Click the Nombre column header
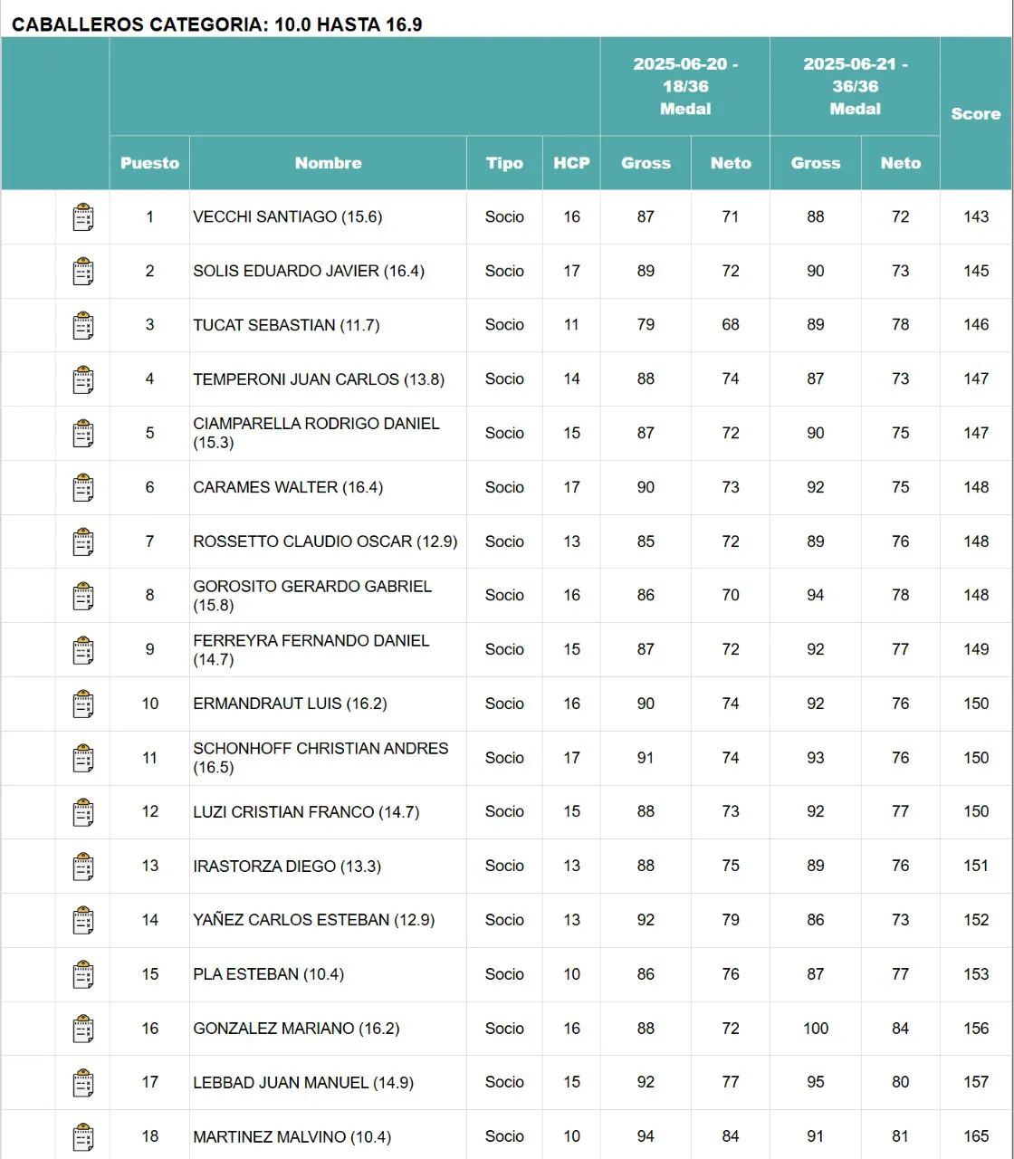The image size is (1014, 1159). [x=328, y=163]
